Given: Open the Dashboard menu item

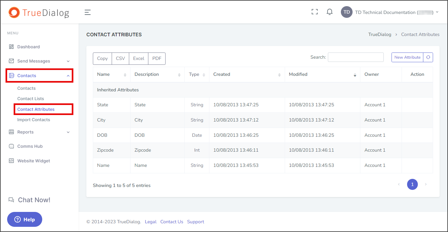Looking at the screenshot, I should pyautogui.click(x=29, y=47).
